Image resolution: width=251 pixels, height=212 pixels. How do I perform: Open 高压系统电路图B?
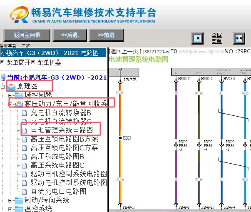tap(57, 157)
